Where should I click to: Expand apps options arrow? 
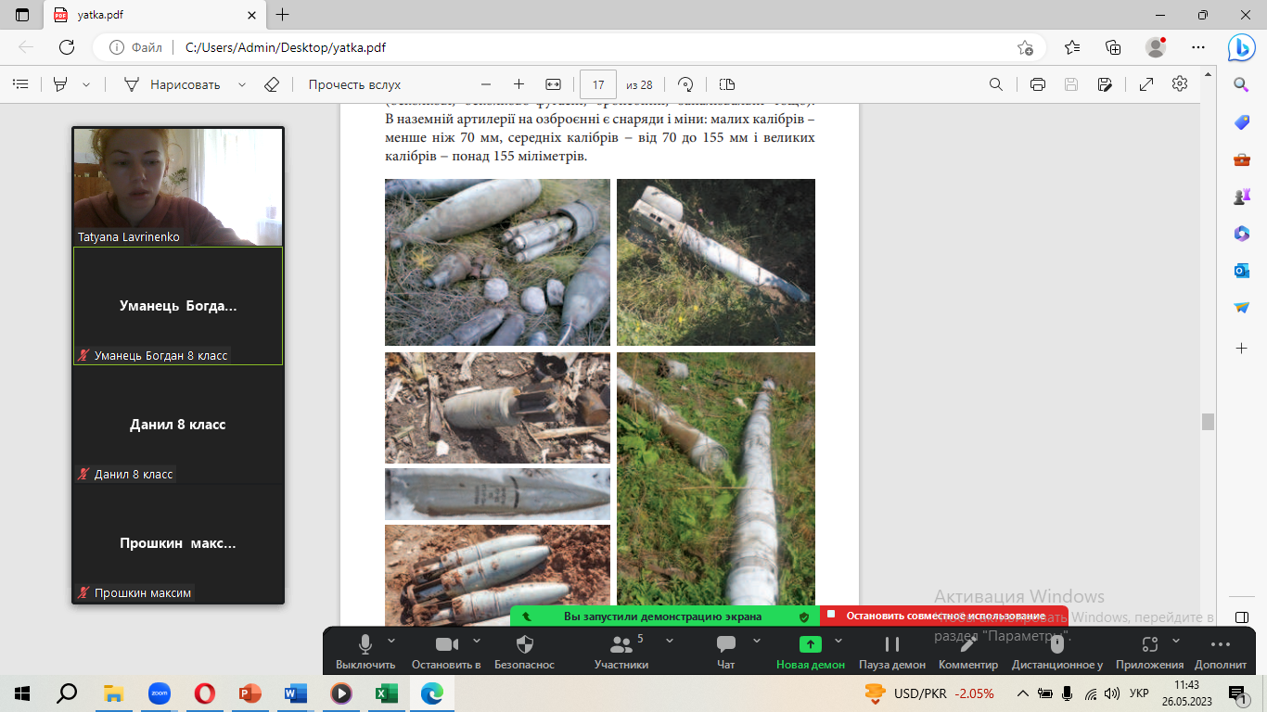[1176, 641]
